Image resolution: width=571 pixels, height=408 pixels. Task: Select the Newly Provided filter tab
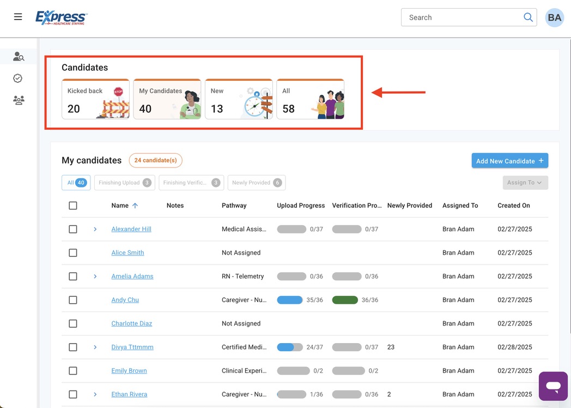click(x=256, y=183)
